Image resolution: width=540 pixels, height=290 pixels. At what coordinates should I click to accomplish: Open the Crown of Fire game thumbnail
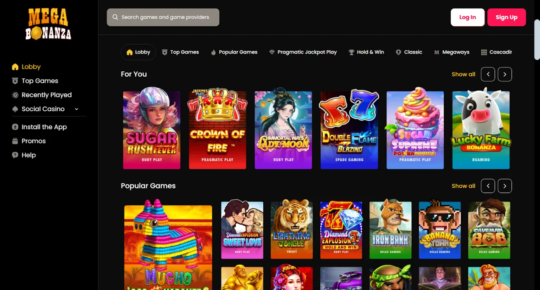click(217, 129)
